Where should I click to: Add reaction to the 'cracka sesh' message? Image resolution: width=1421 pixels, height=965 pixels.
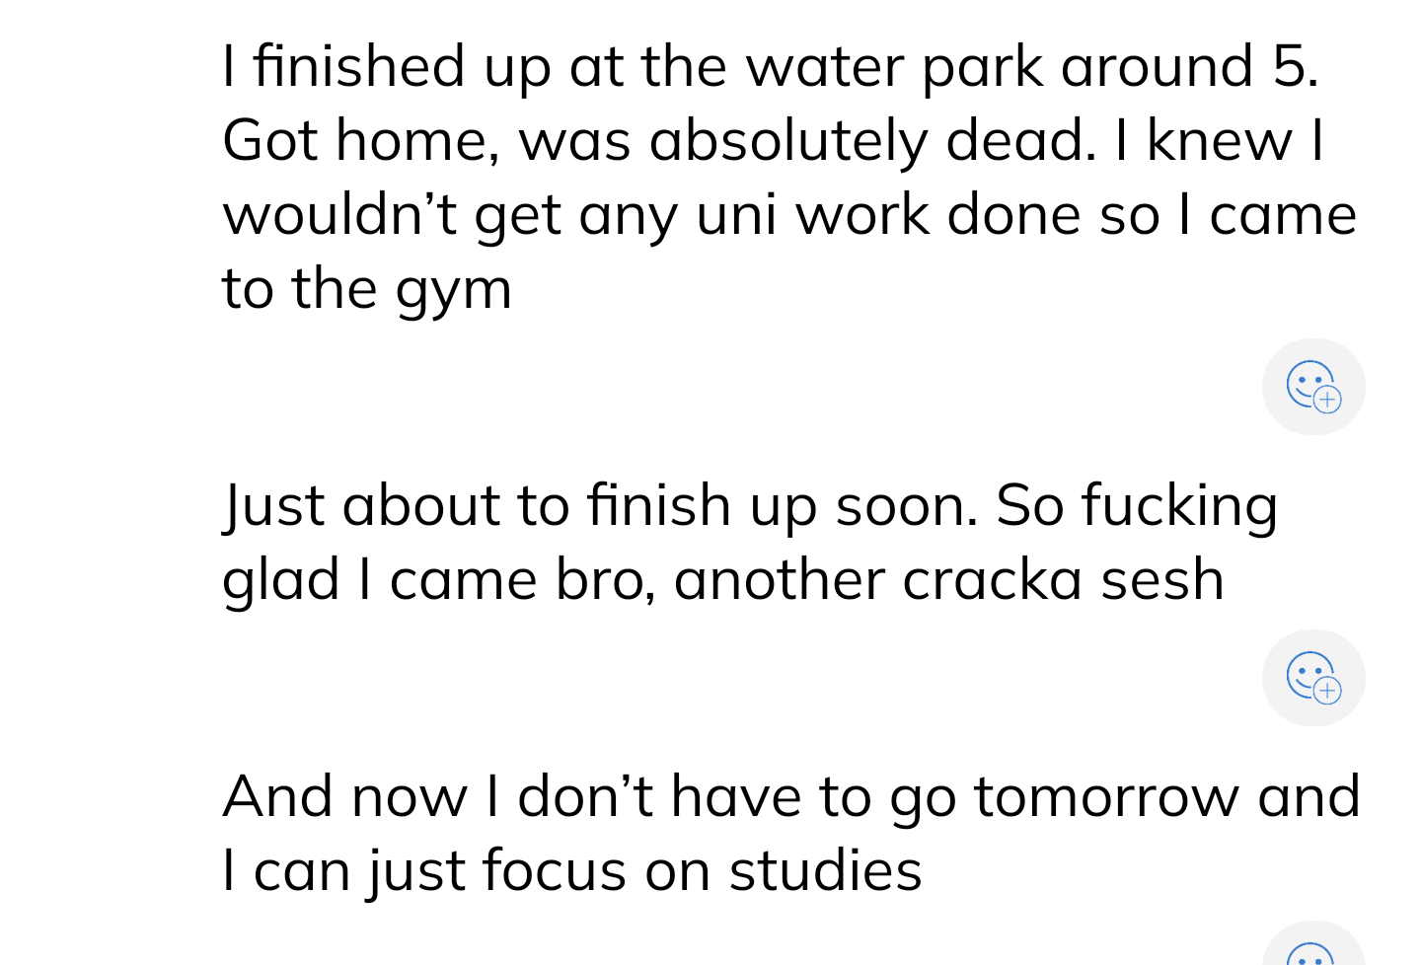coord(1312,677)
